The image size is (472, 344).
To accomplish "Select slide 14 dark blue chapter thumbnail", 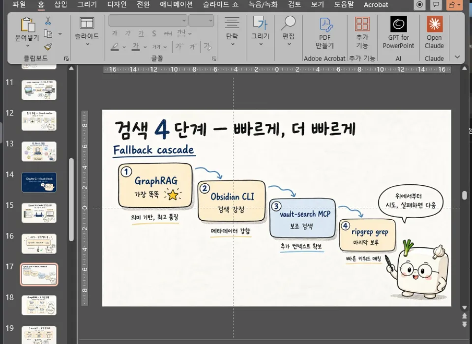I will point(39,182).
